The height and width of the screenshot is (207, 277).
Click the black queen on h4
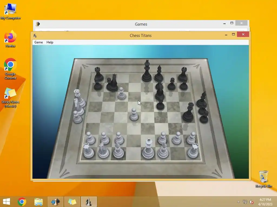(x=189, y=112)
